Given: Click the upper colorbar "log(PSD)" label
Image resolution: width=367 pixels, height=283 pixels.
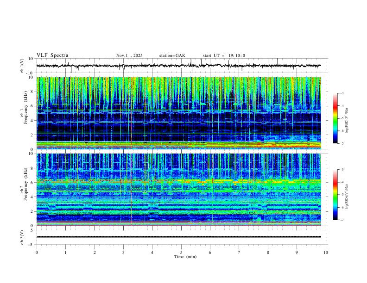Looking at the screenshot, I should point(347,120).
